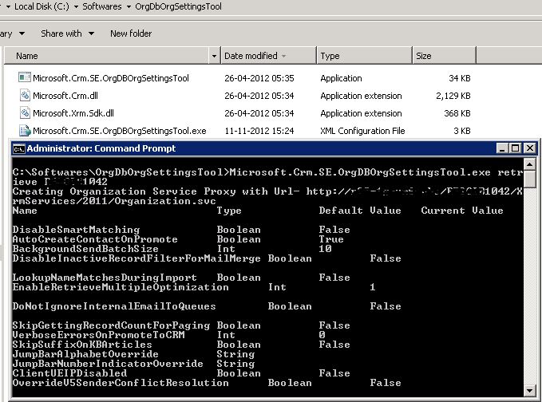Click OrgDbOrgSettingsTool in the address path

[x=179, y=6]
